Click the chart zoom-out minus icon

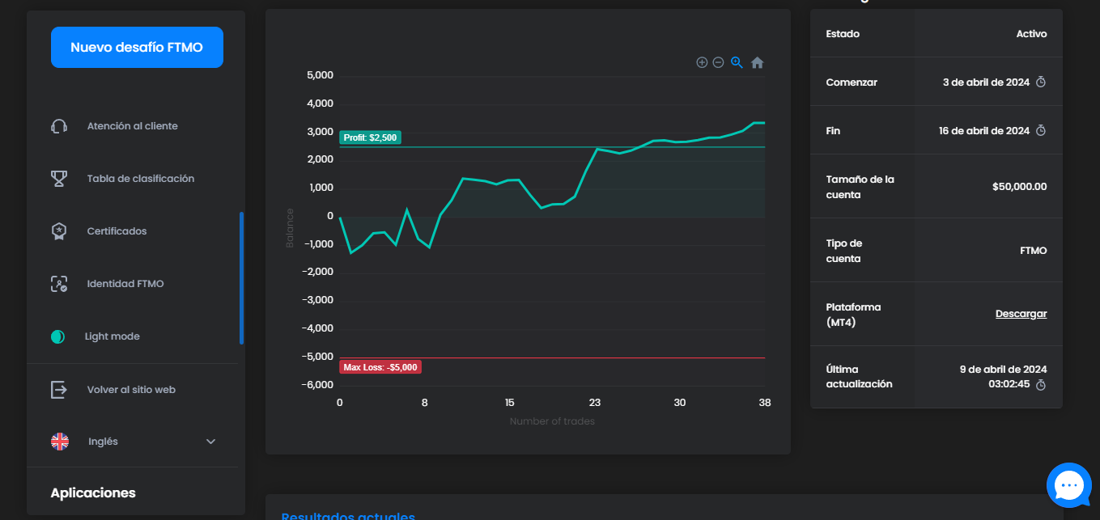pos(718,62)
